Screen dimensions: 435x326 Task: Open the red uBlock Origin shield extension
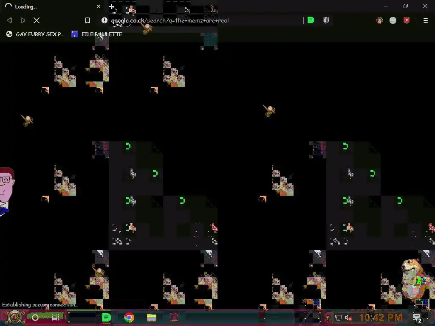(x=407, y=20)
